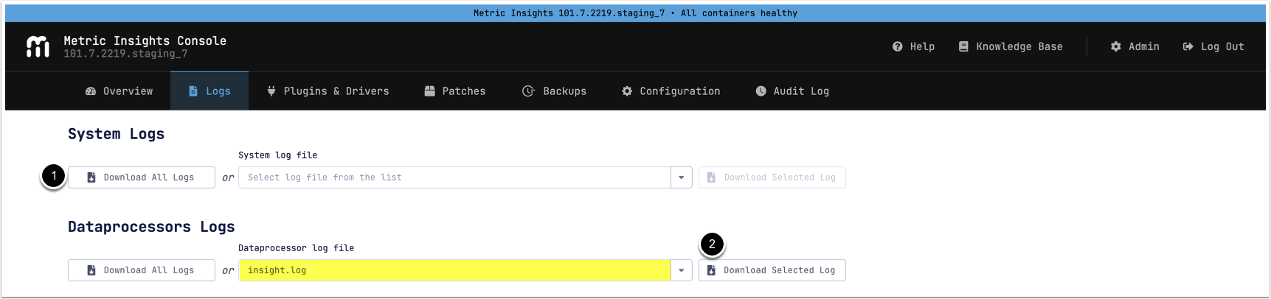Click the Backups history clock icon
This screenshot has height=299, width=1271.
tap(528, 91)
